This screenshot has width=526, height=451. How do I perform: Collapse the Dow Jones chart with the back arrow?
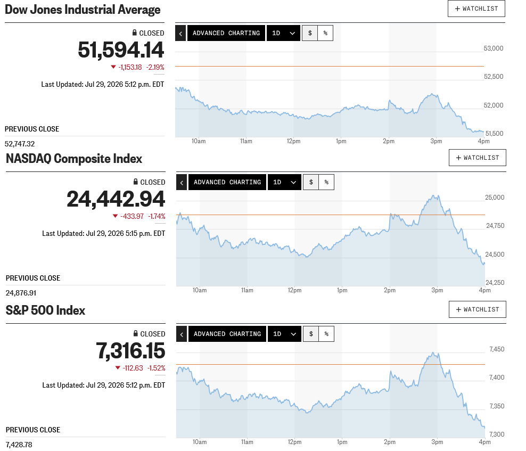[180, 33]
